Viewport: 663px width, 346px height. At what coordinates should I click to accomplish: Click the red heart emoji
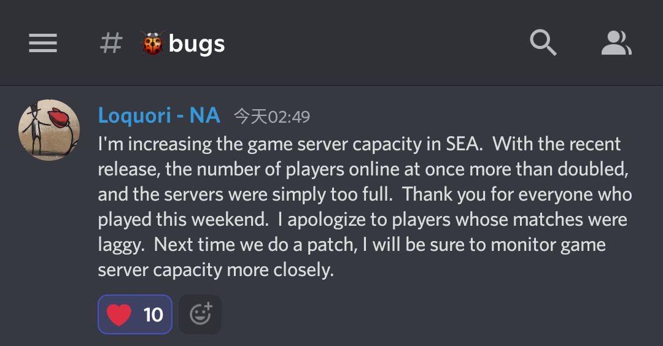[x=119, y=315]
